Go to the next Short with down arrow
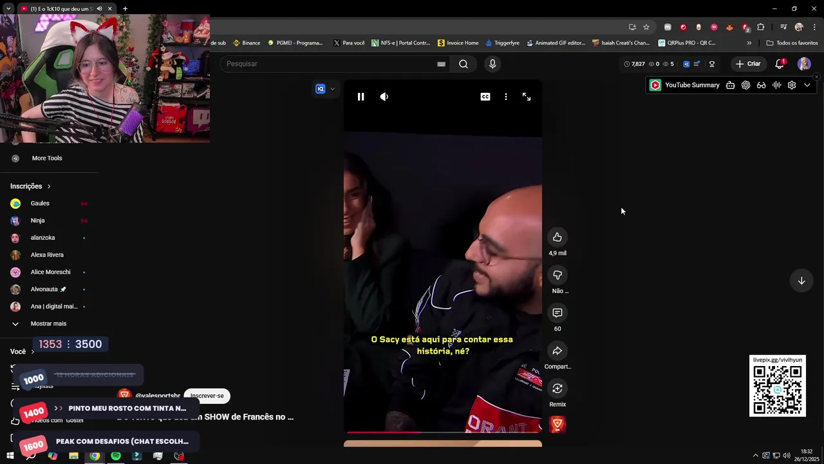 point(801,280)
